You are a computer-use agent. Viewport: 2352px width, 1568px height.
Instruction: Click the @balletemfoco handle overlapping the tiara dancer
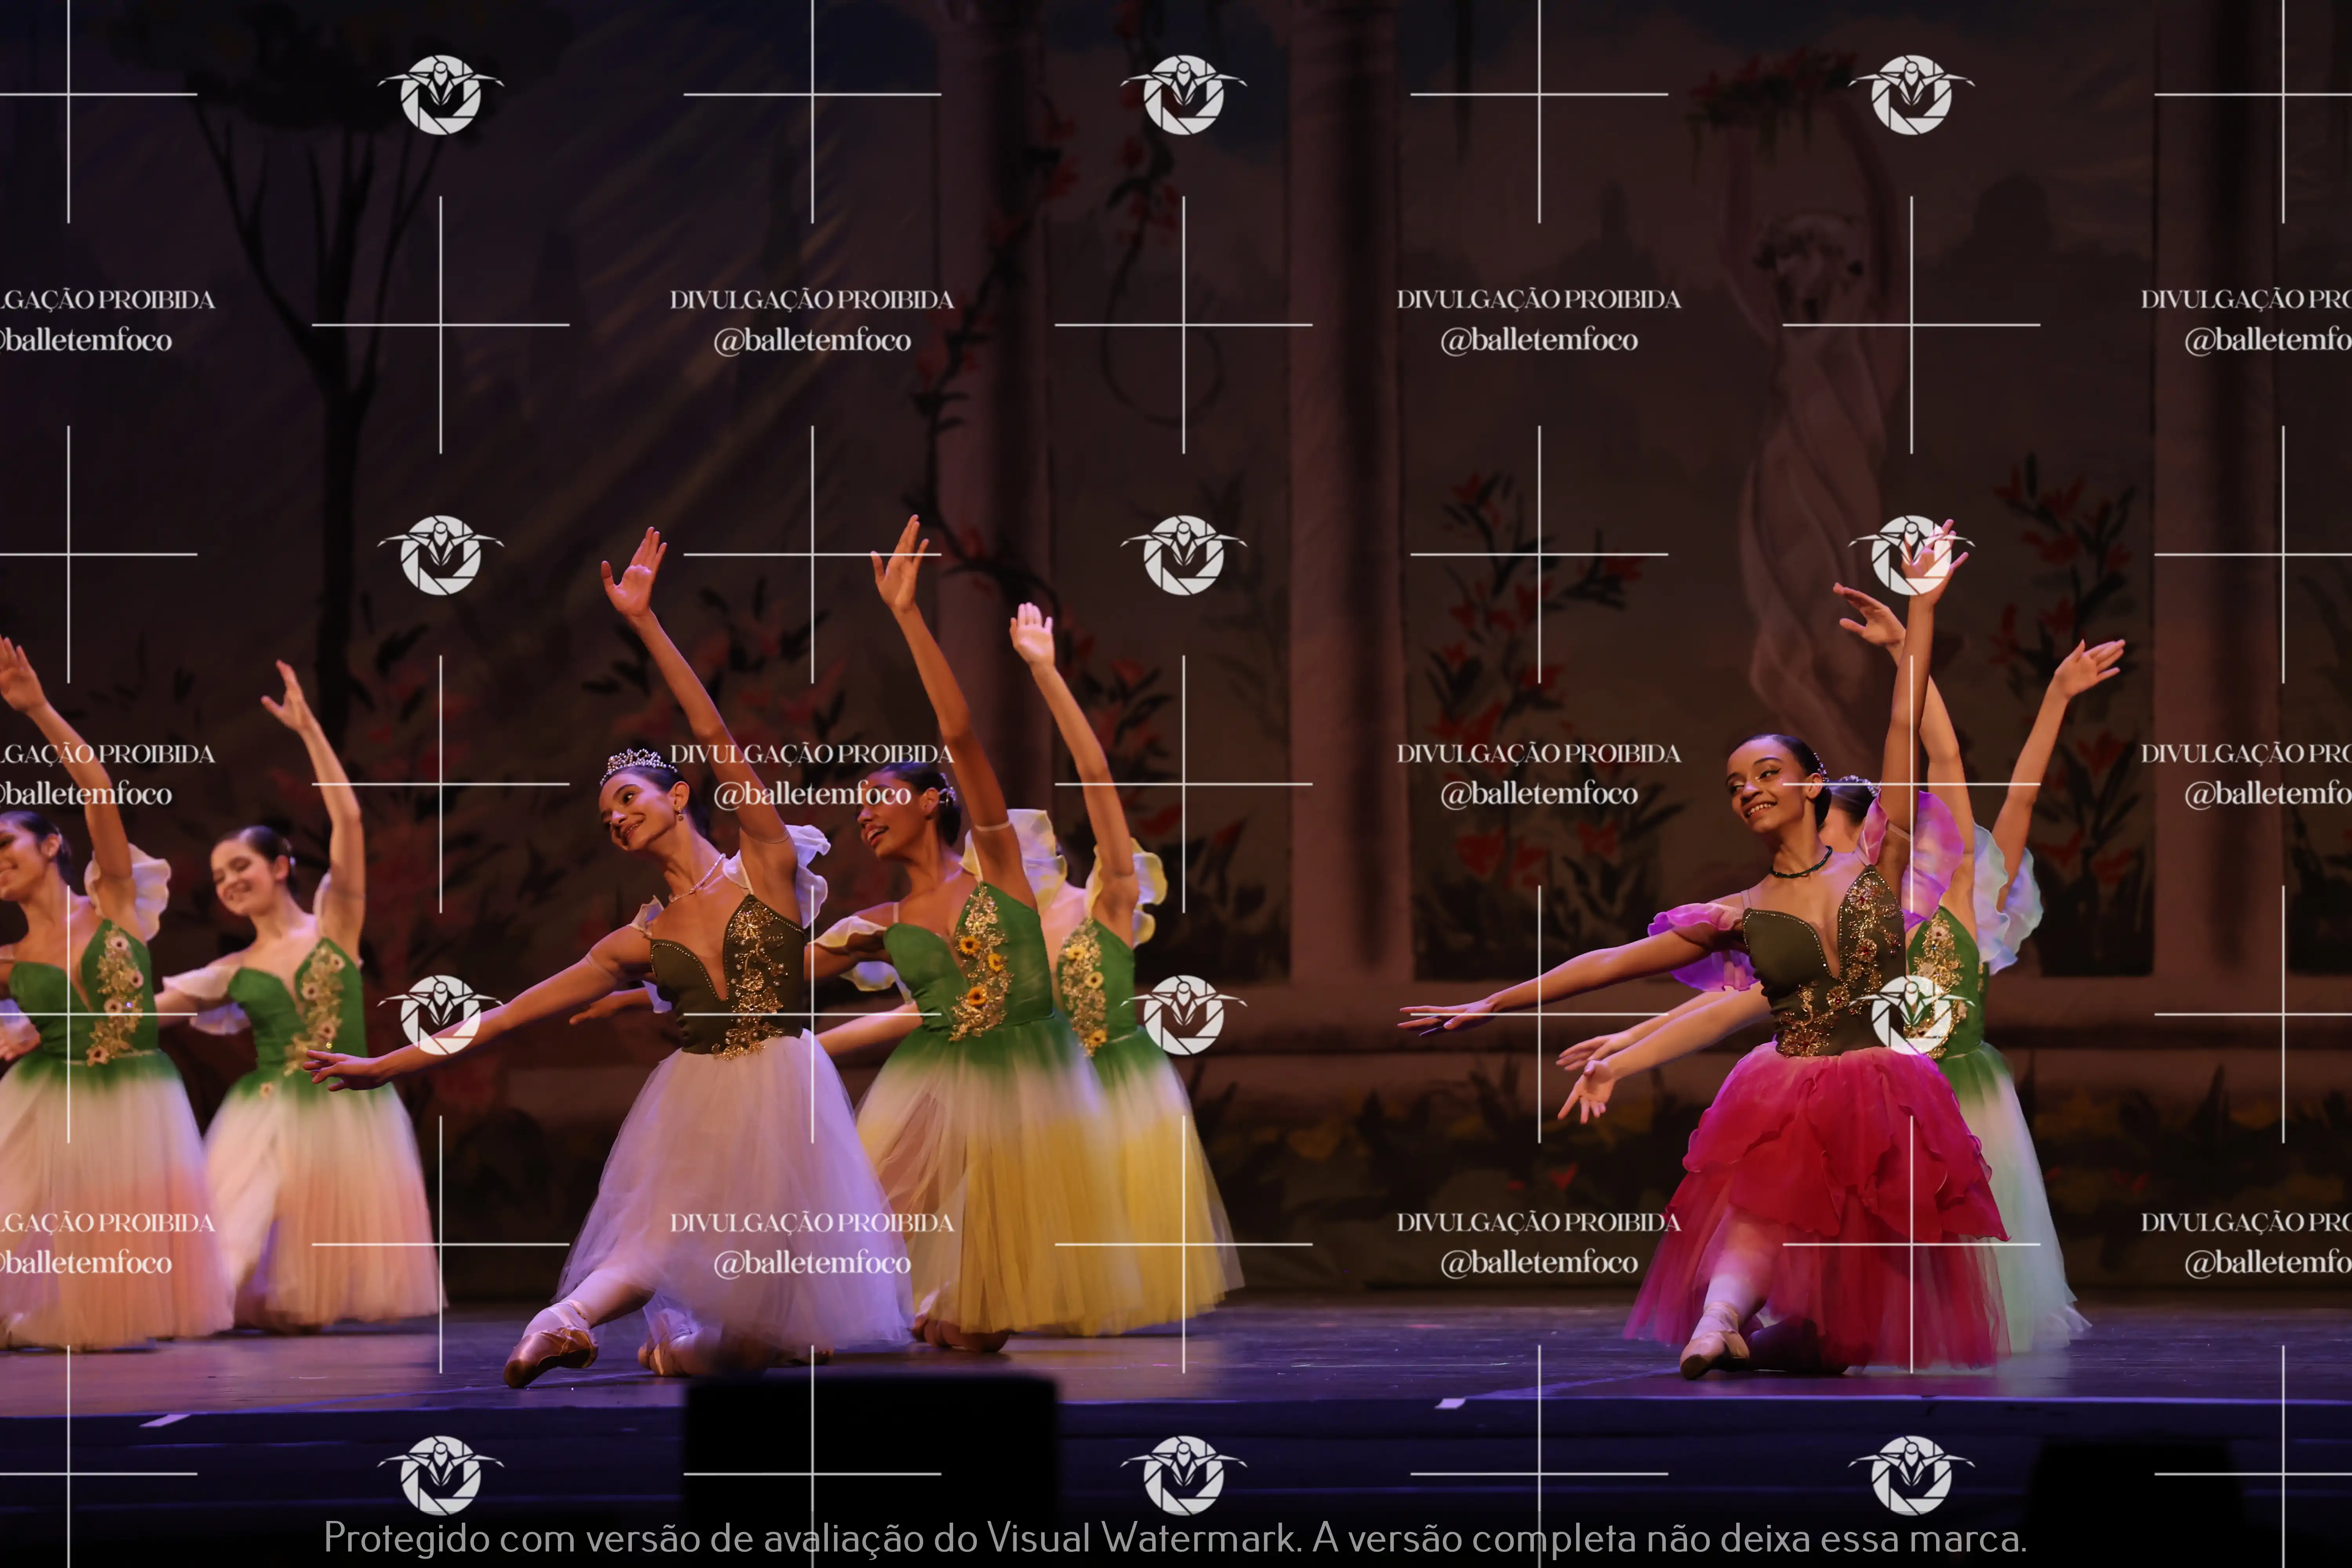811,794
